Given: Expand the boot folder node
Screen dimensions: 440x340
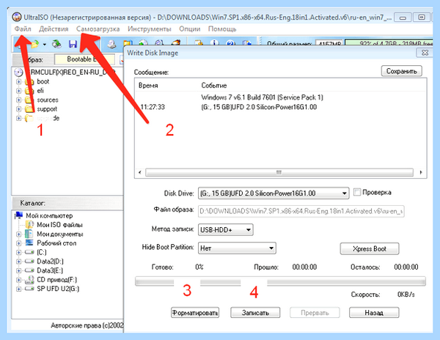Looking at the screenshot, I should tap(18, 81).
